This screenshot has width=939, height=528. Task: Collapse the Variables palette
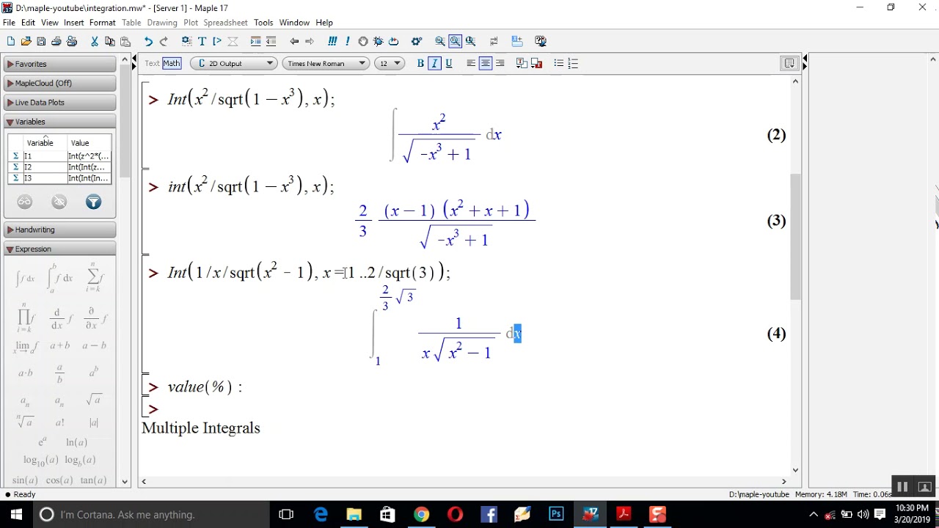(x=59, y=122)
